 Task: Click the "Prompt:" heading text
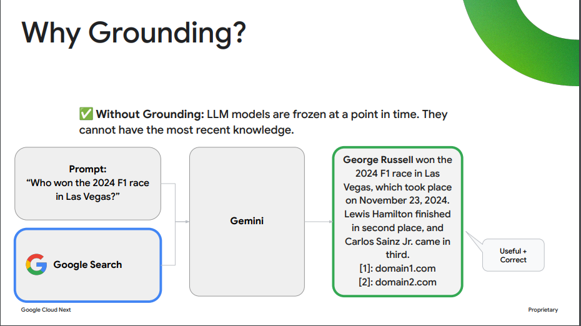(x=88, y=169)
